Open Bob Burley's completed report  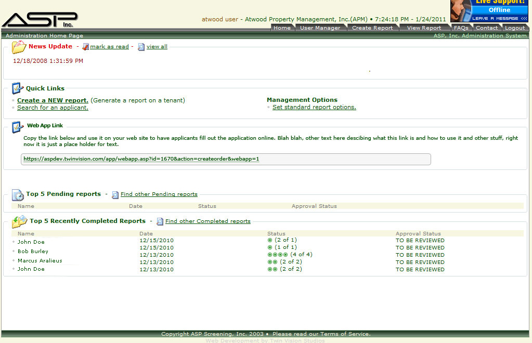pyautogui.click(x=33, y=251)
